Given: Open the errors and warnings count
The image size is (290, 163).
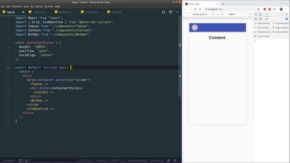Looking at the screenshot, I should coord(24,160).
